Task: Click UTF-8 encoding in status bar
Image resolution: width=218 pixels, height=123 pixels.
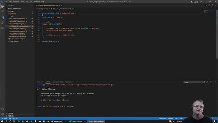Action: (x=176, y=119)
